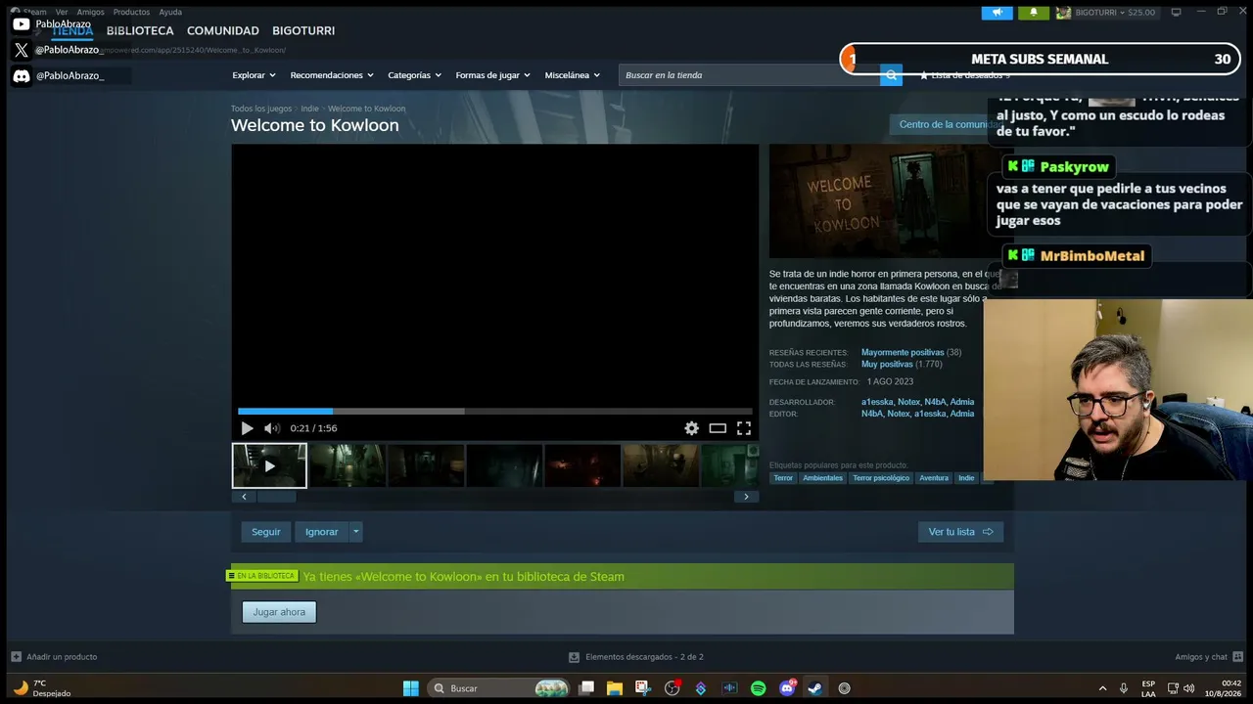Select the second screenshot thumbnail
1253x704 pixels.
click(348, 465)
